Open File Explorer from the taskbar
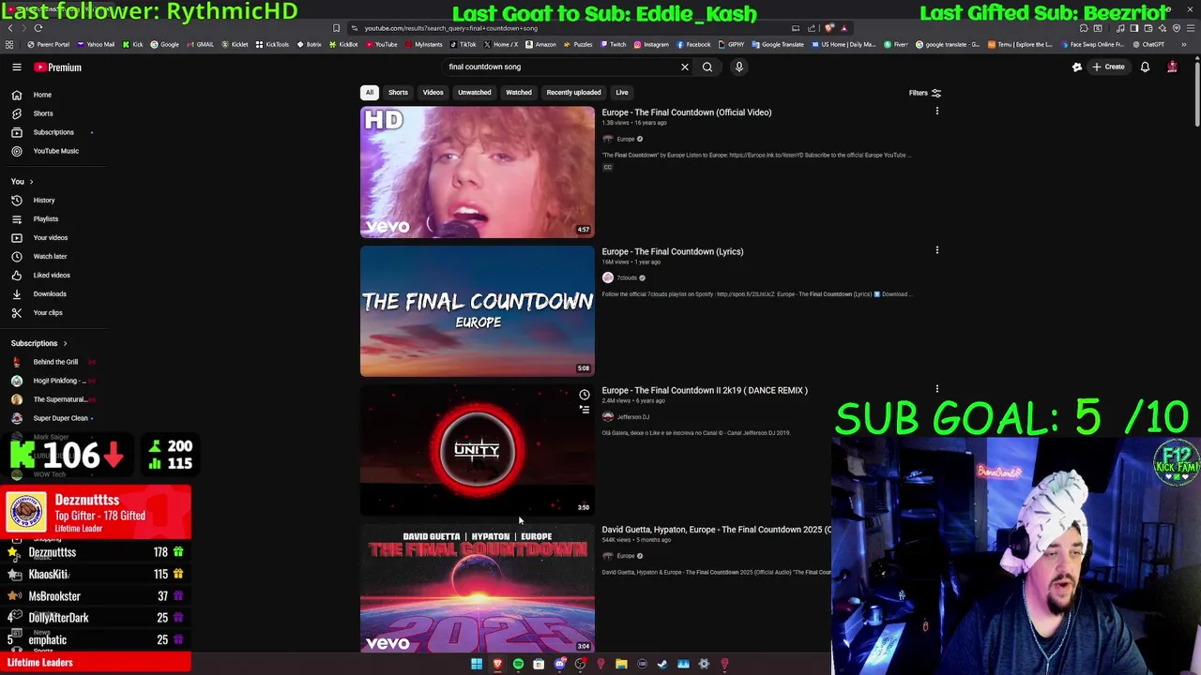This screenshot has width=1201, height=675. click(621, 664)
